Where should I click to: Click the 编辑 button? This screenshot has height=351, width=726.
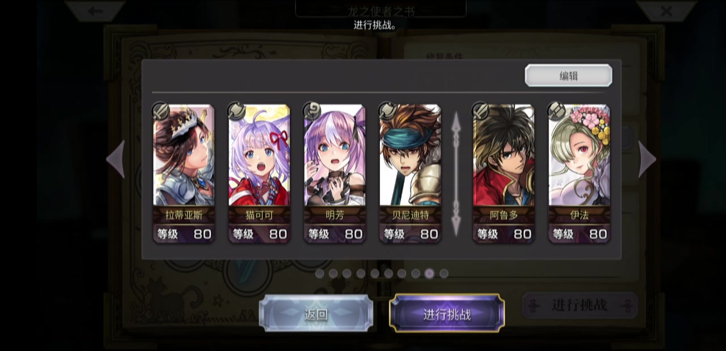[568, 76]
